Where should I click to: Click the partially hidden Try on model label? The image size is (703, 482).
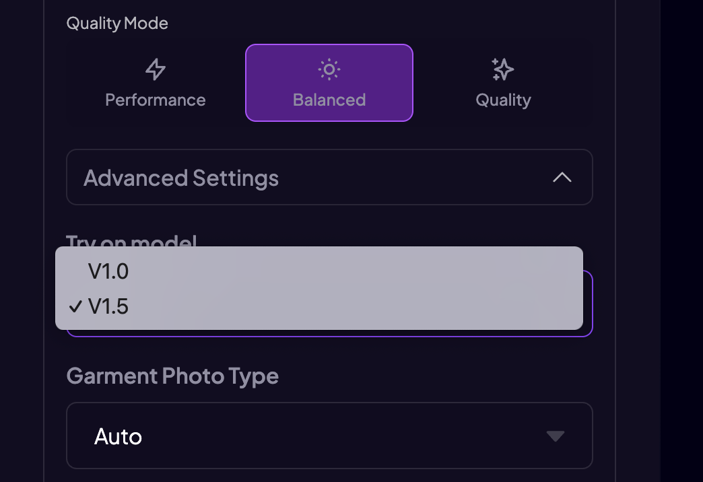tap(131, 240)
